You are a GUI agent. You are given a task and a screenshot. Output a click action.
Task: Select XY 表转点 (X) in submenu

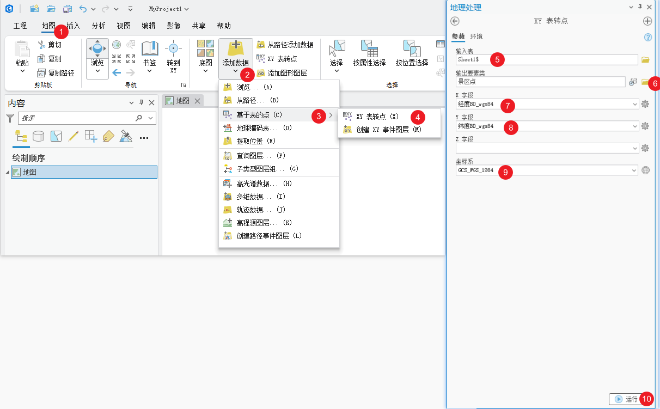coord(389,117)
